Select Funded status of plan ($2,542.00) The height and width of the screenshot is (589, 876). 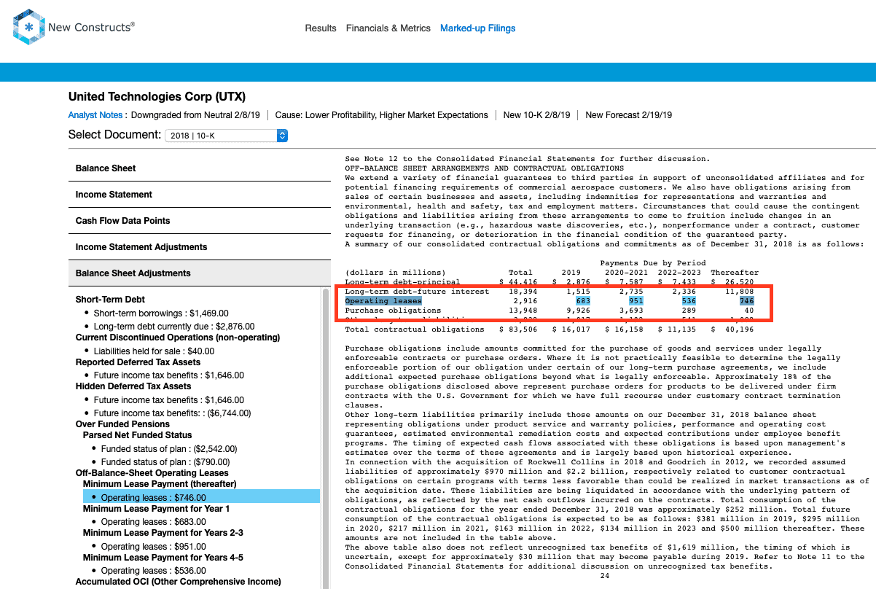pos(169,449)
